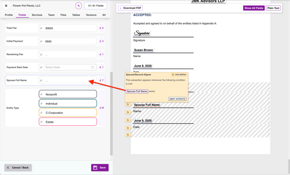Click the Spouse Full Name condition tag
This screenshot has height=175, width=290.
pos(137,91)
